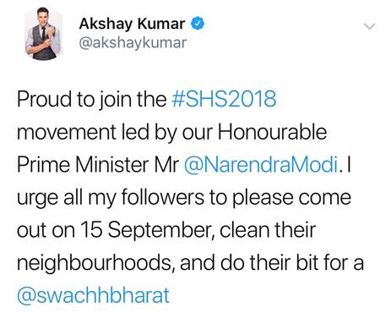Click the words 'Prime Minister Mr'
The height and width of the screenshot is (324, 391).
(98, 165)
